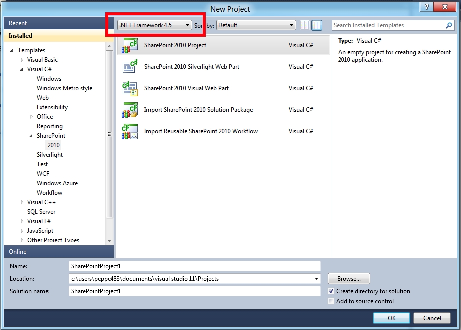Open the Installed section
461x330 pixels.
tap(58, 35)
